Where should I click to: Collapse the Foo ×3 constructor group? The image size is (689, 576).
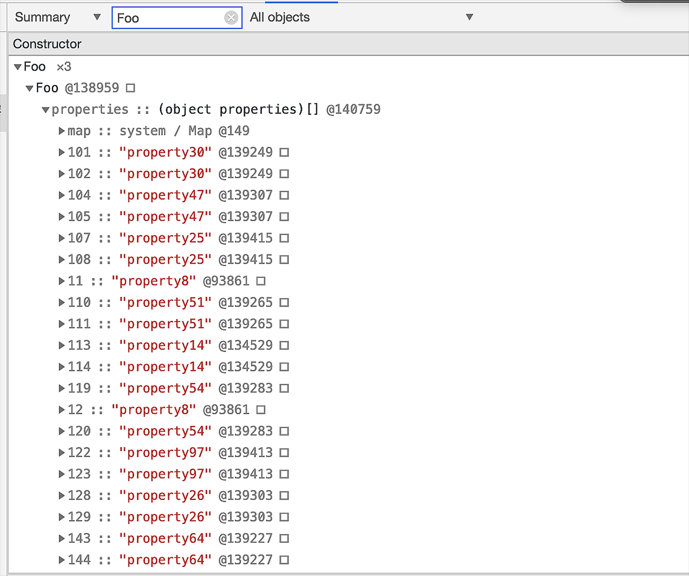pyautogui.click(x=17, y=67)
